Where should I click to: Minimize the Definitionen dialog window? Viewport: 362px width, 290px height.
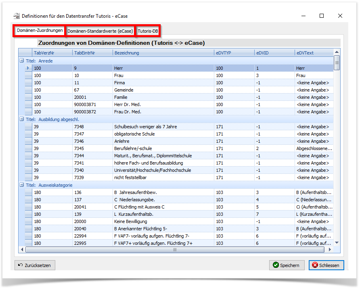pyautogui.click(x=303, y=16)
